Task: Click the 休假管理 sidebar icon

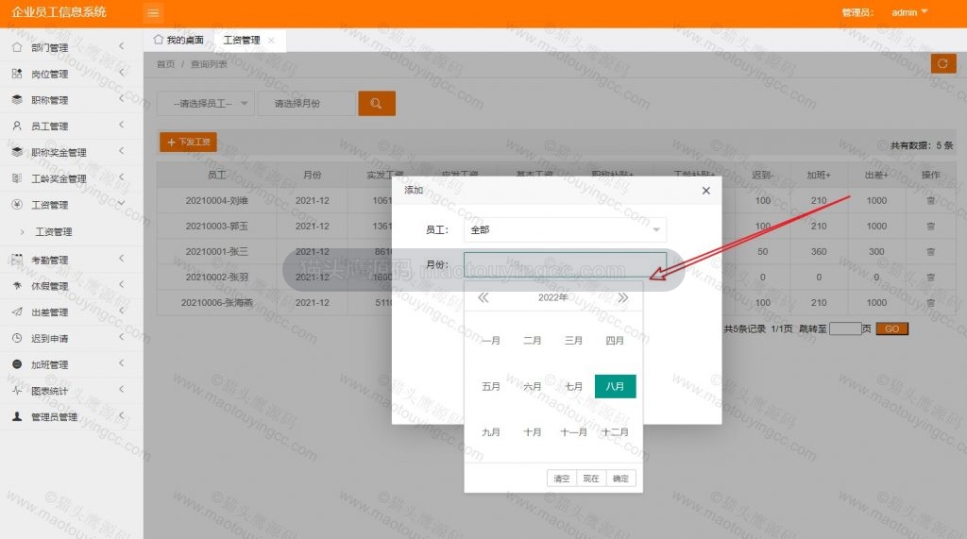Action: click(x=17, y=285)
